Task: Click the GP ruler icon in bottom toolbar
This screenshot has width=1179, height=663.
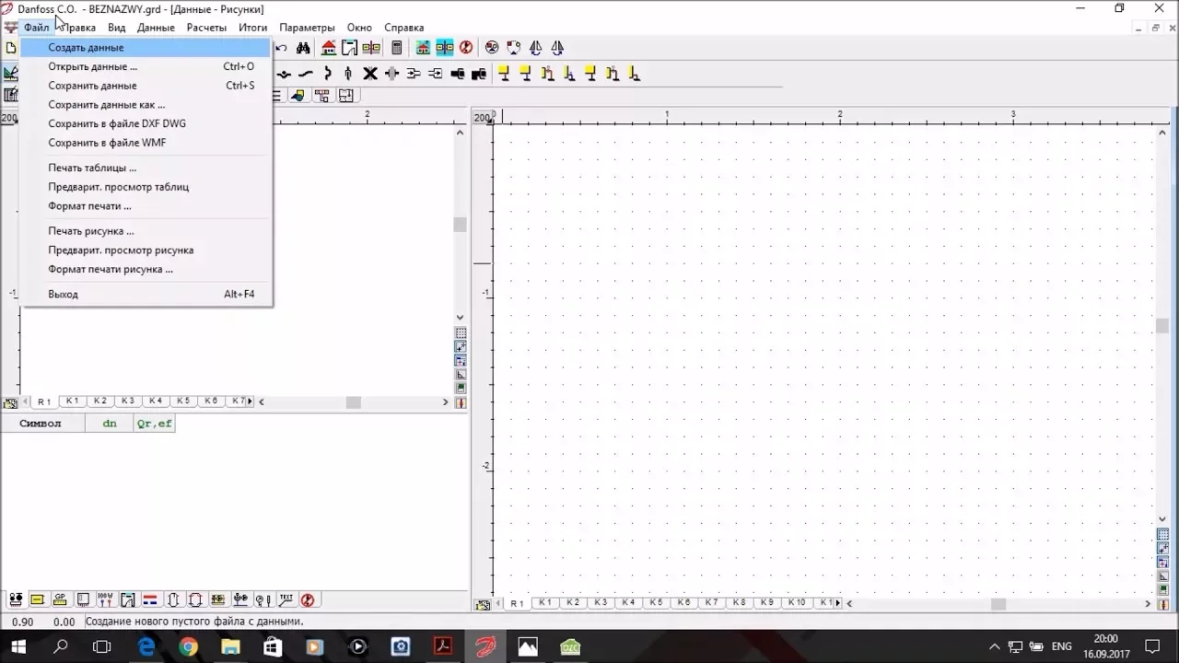Action: [60, 599]
